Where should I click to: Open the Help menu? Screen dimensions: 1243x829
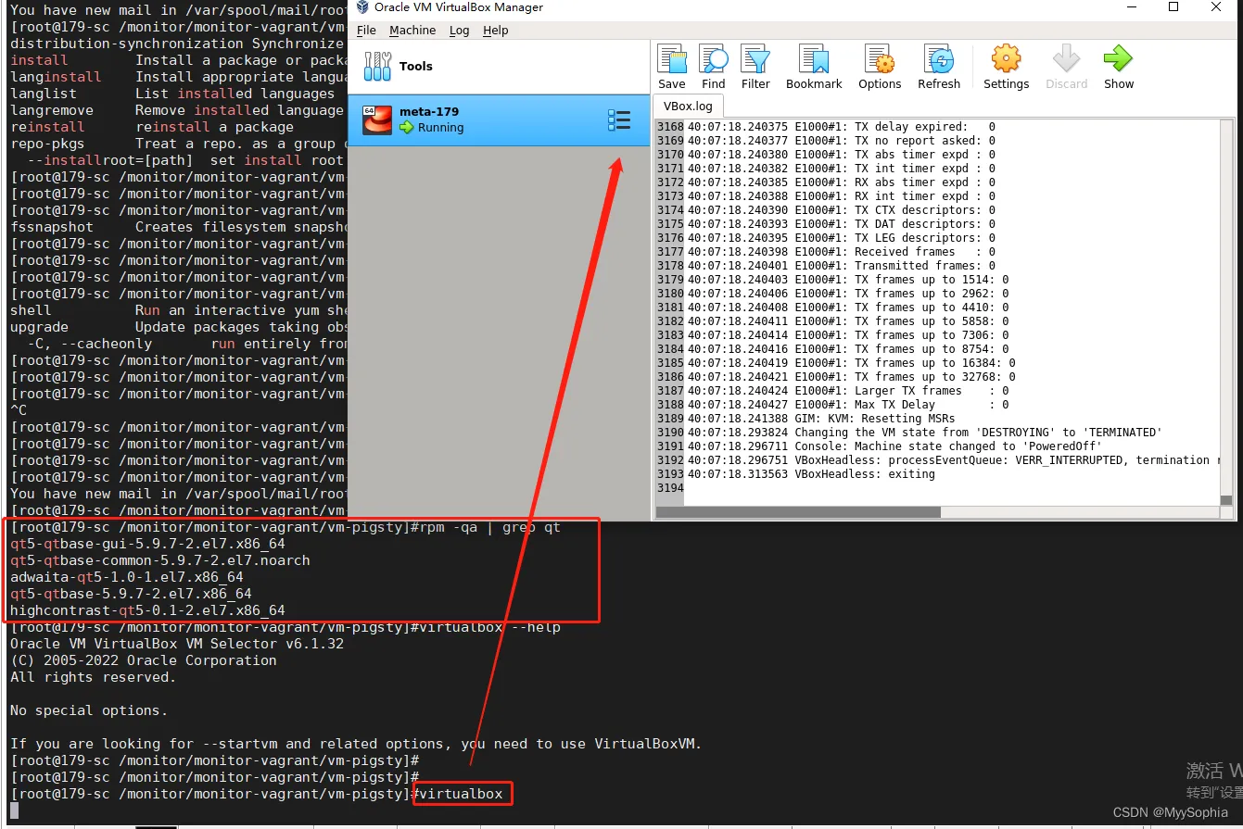(x=496, y=30)
